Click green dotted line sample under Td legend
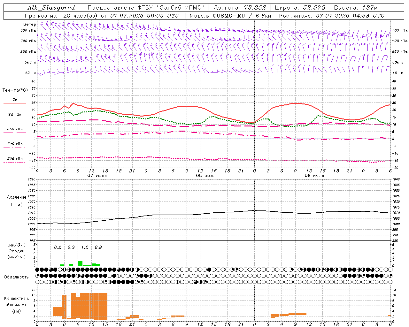 click(14, 118)
